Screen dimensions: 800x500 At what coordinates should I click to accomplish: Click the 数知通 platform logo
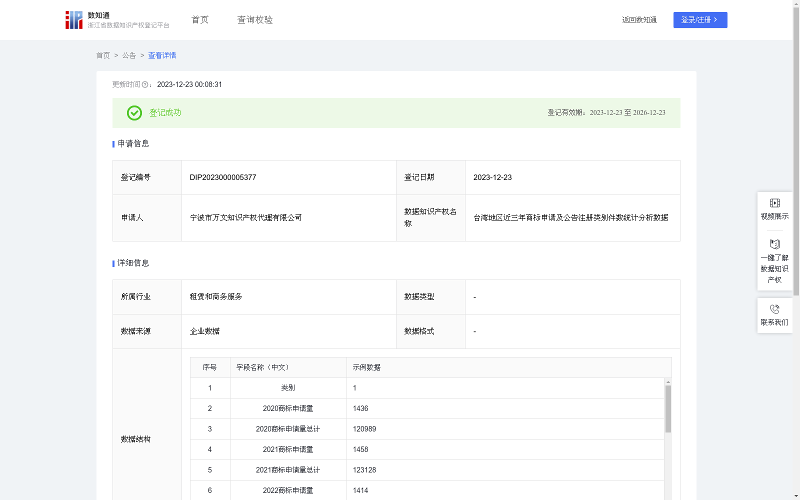[117, 20]
